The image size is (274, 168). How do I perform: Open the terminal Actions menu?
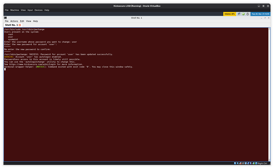click(14, 21)
